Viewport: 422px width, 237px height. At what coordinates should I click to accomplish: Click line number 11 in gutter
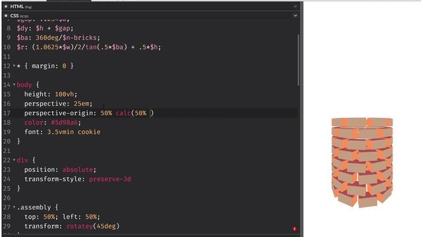pos(7,57)
